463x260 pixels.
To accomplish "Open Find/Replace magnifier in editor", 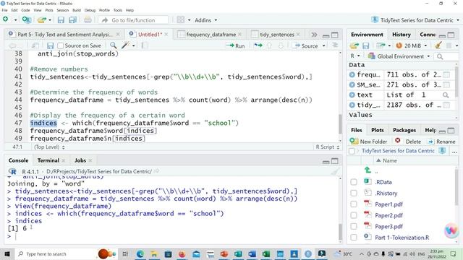I will (113, 45).
